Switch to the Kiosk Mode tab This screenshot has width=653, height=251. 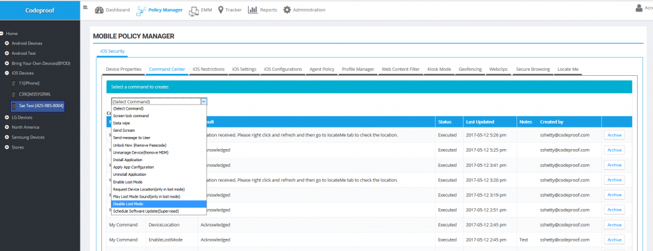[x=439, y=69]
